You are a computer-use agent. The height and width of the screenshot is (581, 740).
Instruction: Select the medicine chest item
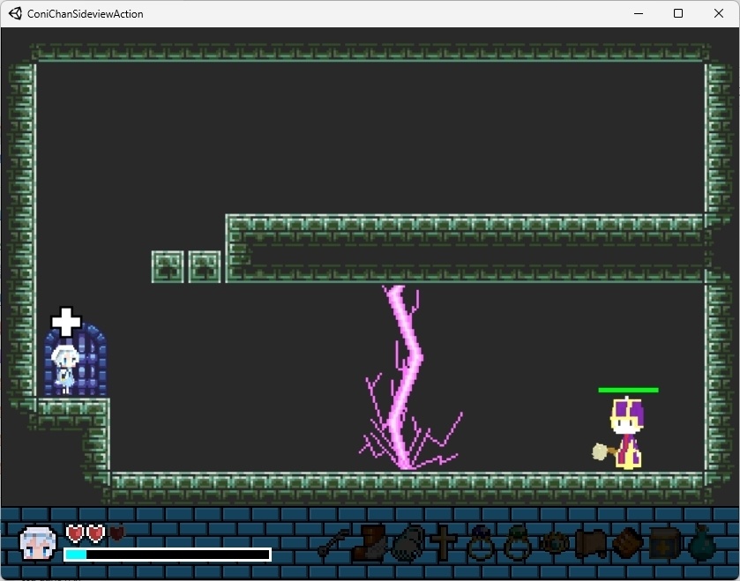665,547
